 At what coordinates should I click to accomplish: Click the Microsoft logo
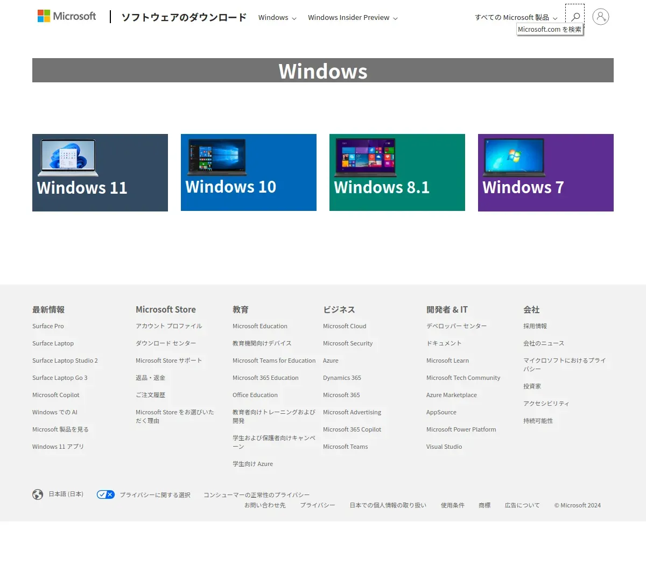coord(67,16)
